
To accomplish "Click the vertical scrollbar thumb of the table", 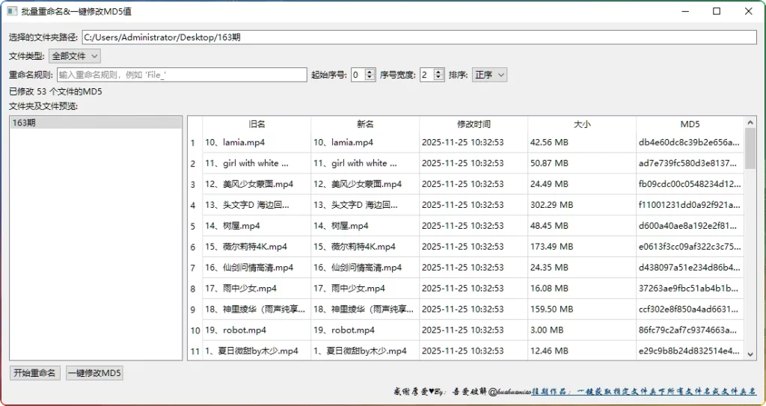I will tap(750, 149).
